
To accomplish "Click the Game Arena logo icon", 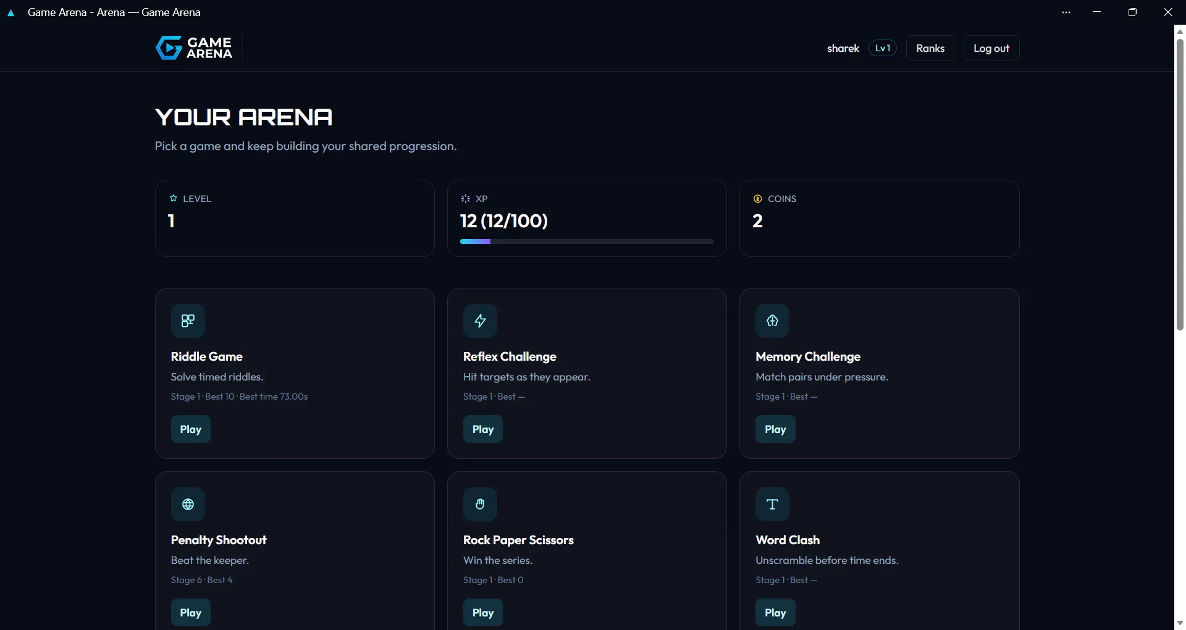I will (x=168, y=48).
